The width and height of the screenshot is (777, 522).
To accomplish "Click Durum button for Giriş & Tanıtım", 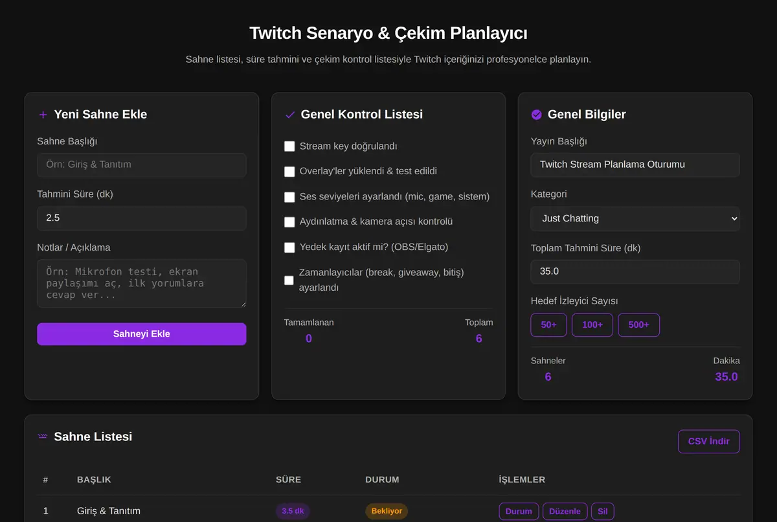I will pyautogui.click(x=519, y=511).
